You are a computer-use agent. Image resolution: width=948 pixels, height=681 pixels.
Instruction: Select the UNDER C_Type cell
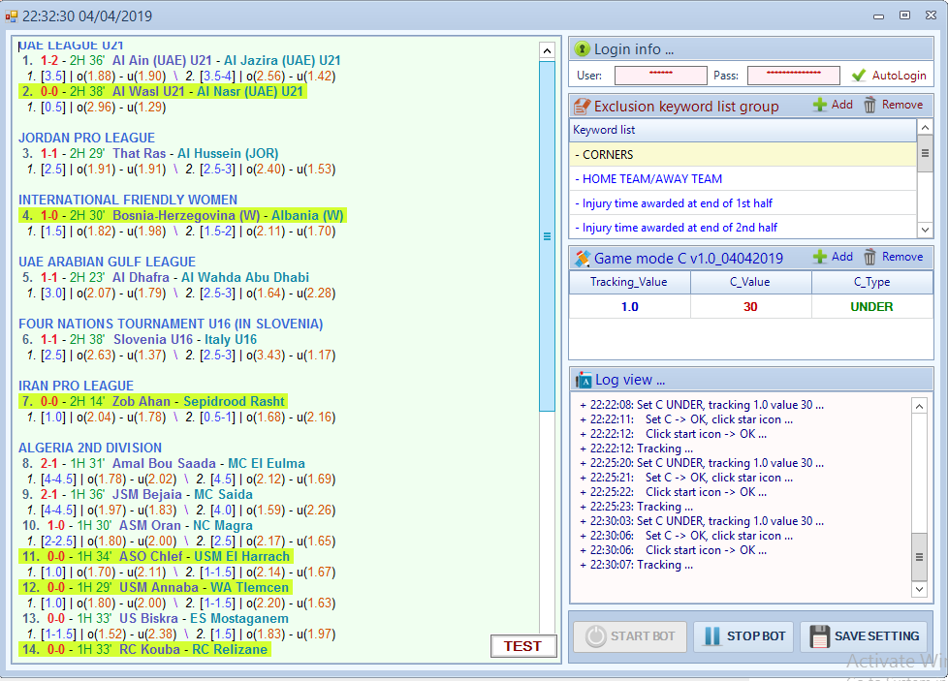[871, 306]
